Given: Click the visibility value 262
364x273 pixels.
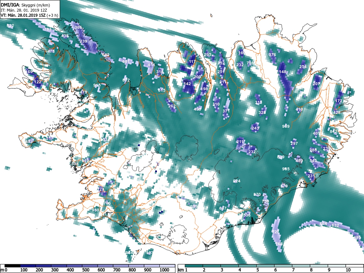Looking at the screenshot, I should 172,106.
